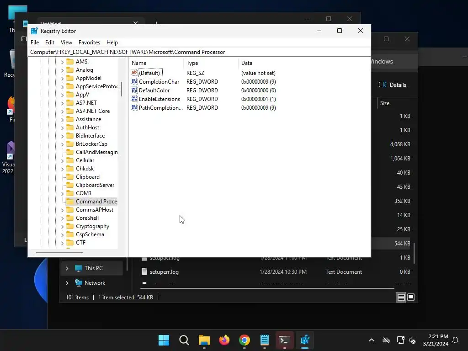The image size is (468, 351).
Task: Click the EnableExtensions DWORD value icon
Action: tap(134, 99)
